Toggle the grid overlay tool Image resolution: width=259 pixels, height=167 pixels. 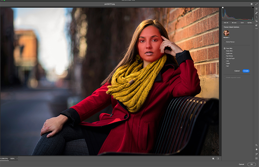point(256,158)
